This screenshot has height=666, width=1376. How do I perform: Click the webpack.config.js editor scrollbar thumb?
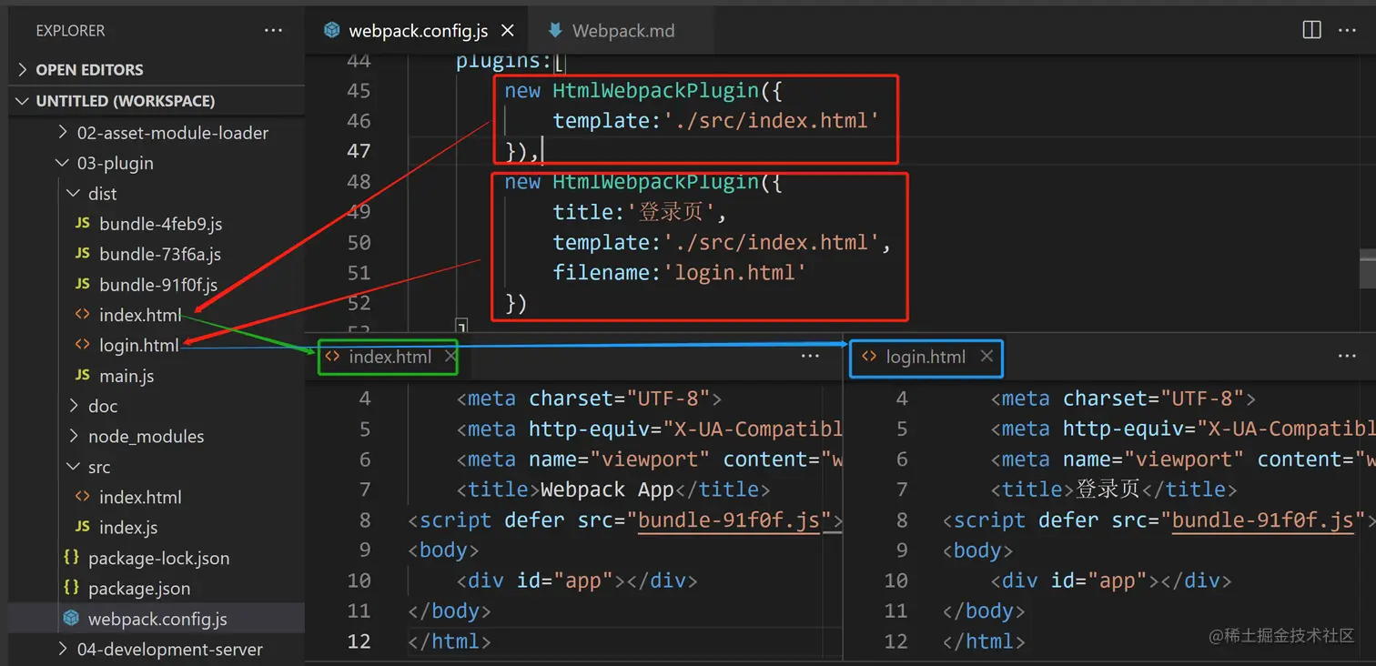1368,269
